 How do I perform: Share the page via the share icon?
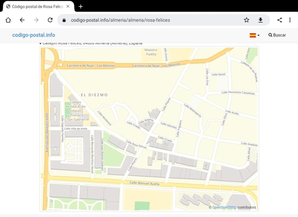click(x=280, y=20)
